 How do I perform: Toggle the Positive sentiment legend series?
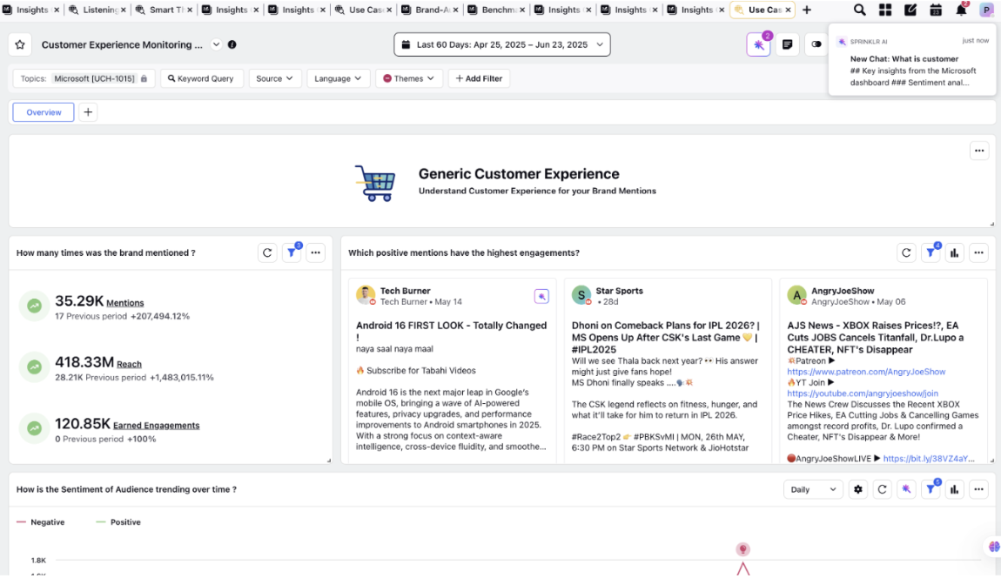point(118,521)
